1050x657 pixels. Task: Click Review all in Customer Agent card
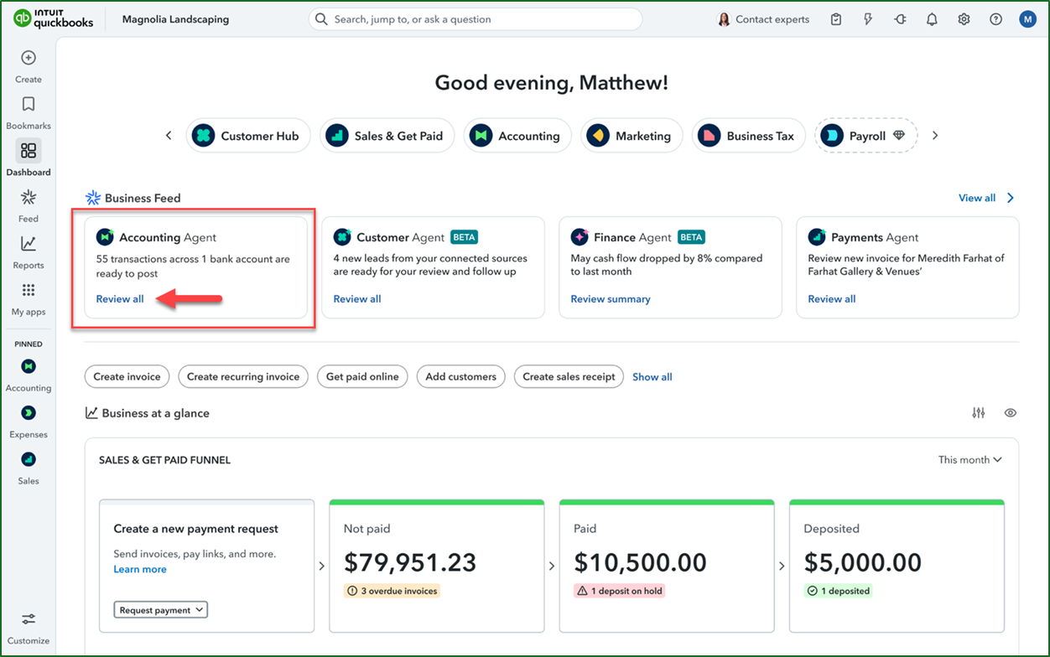click(357, 299)
